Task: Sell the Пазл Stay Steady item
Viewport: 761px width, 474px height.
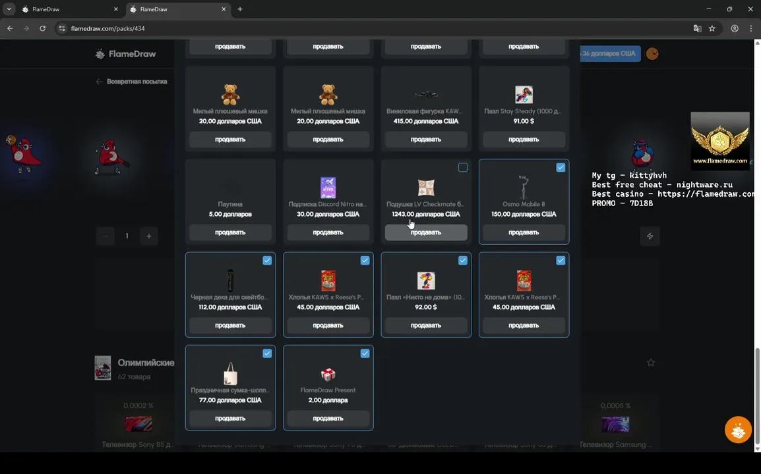Action: click(x=524, y=139)
